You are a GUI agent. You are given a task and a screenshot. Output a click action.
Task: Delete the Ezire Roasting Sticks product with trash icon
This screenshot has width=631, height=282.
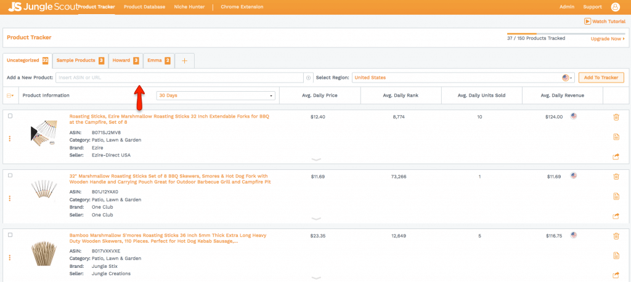(616, 117)
